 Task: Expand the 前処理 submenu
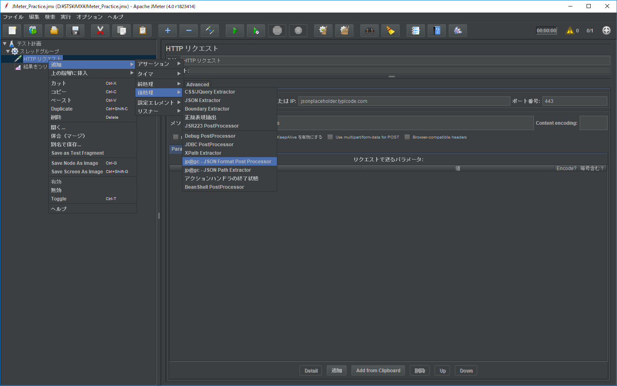pos(159,83)
